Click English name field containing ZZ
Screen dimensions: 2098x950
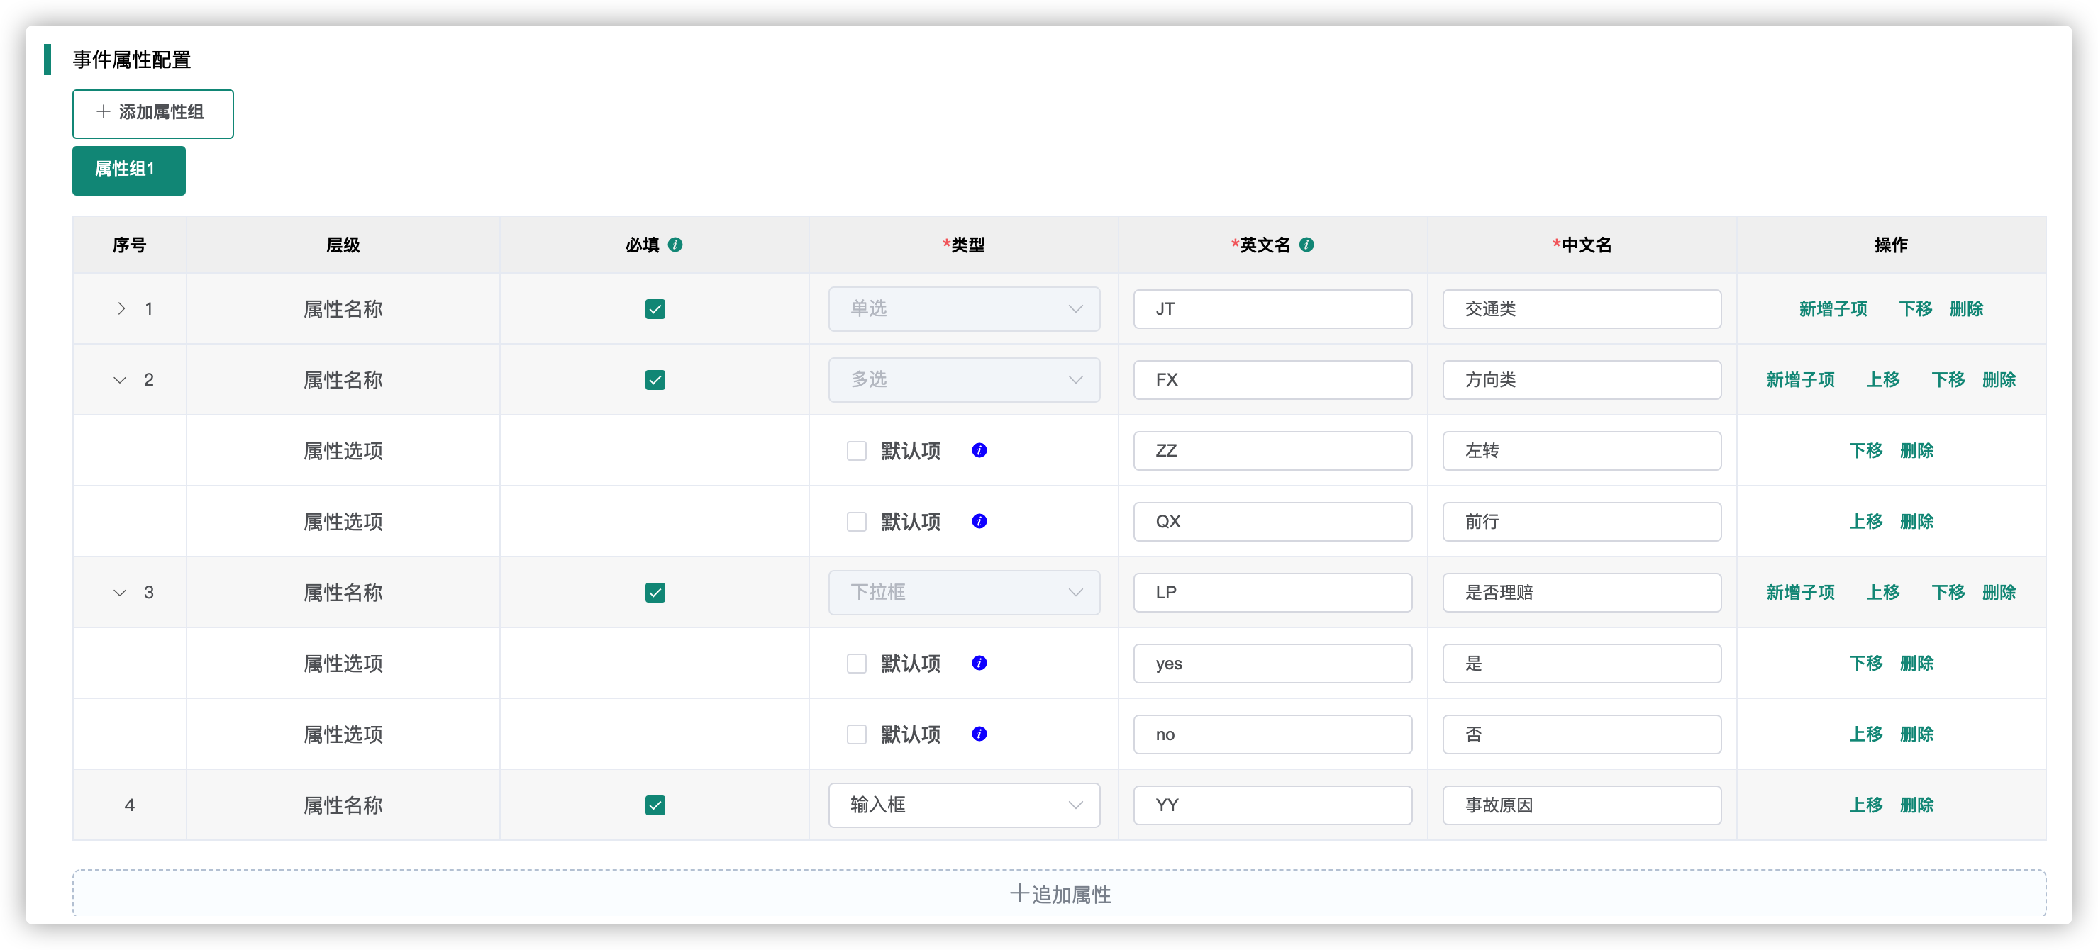(x=1272, y=450)
